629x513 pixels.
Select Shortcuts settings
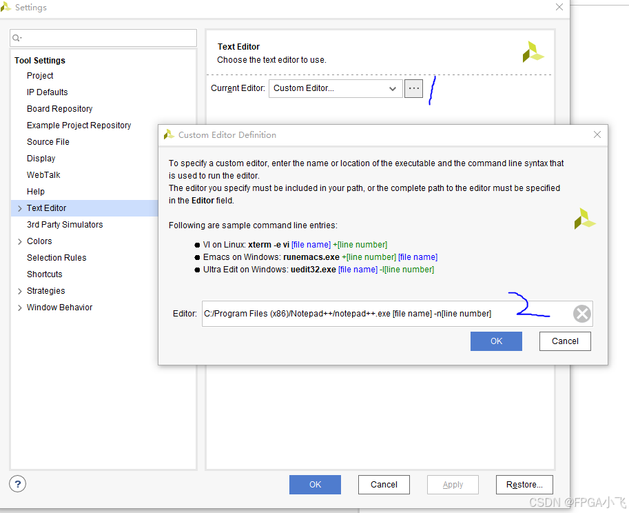(45, 274)
